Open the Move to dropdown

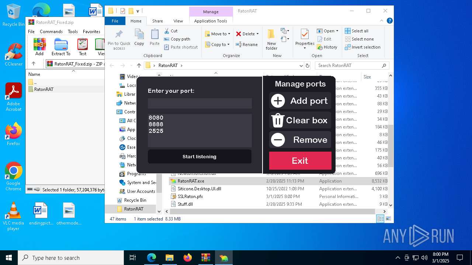coord(218,34)
